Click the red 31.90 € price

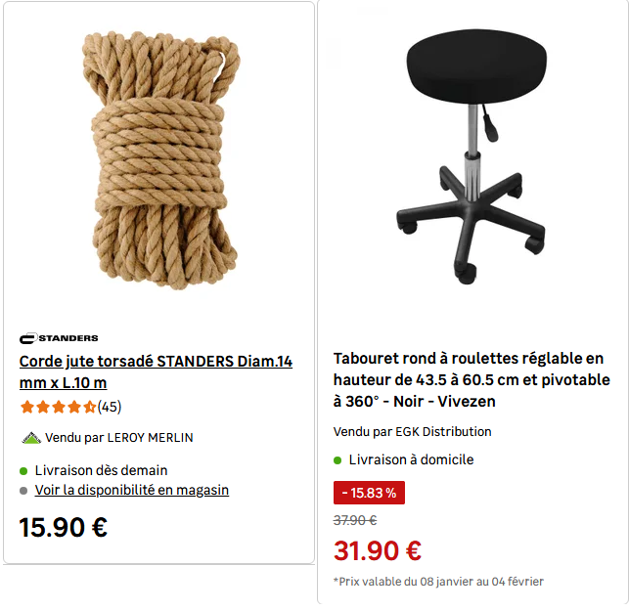coord(377,551)
